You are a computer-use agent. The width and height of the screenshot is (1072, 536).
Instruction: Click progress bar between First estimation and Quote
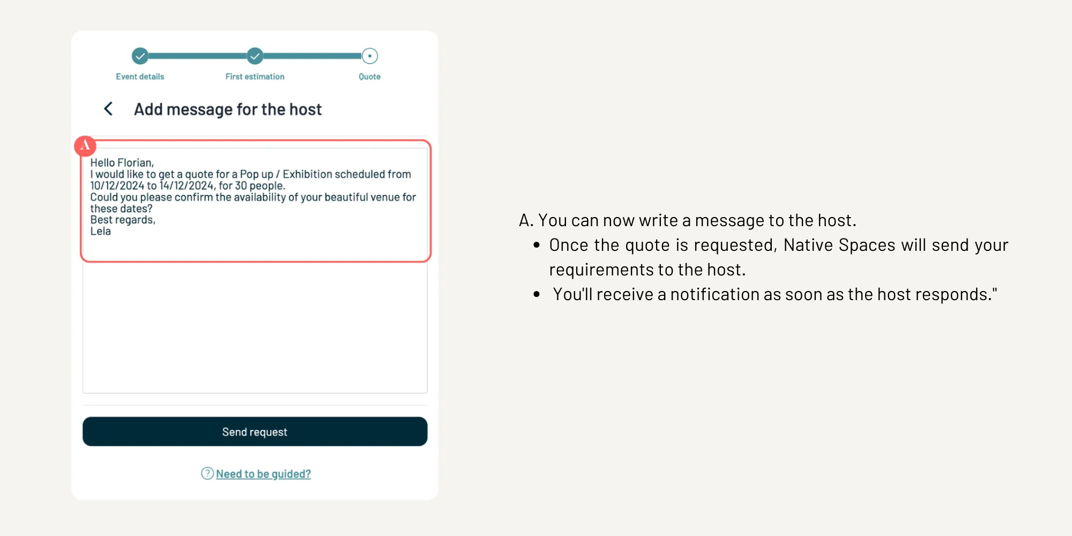312,56
